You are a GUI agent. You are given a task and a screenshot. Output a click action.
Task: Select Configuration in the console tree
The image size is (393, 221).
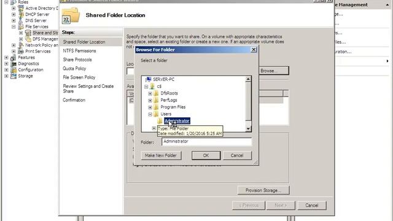(31, 69)
